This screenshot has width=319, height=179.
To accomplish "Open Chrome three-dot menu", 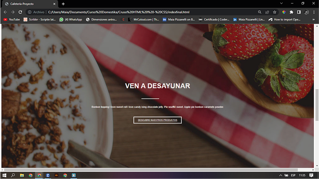I will (314, 12).
